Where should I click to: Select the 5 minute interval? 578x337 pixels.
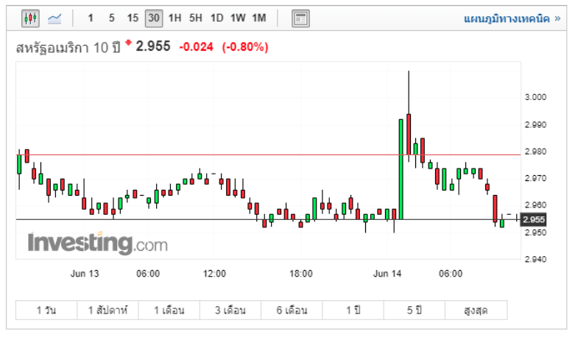click(111, 18)
